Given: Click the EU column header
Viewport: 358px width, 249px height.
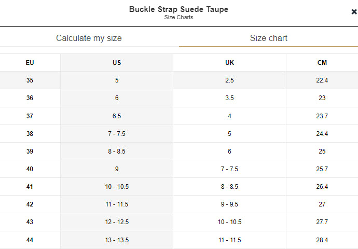Looking at the screenshot, I should pyautogui.click(x=30, y=63).
